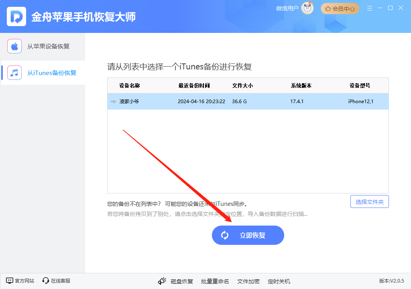Click the 版本:V2.0.5 version label
Viewport: 411px width, 289px height.
(392, 281)
